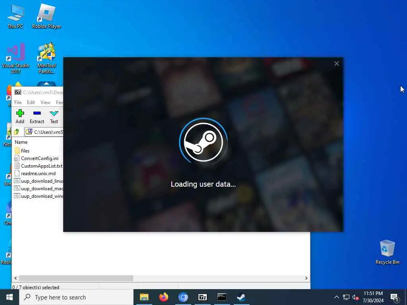Viewport: 407px width, 305px height.
Task: Select the uup_download_windows file entry
Action: pos(39,196)
